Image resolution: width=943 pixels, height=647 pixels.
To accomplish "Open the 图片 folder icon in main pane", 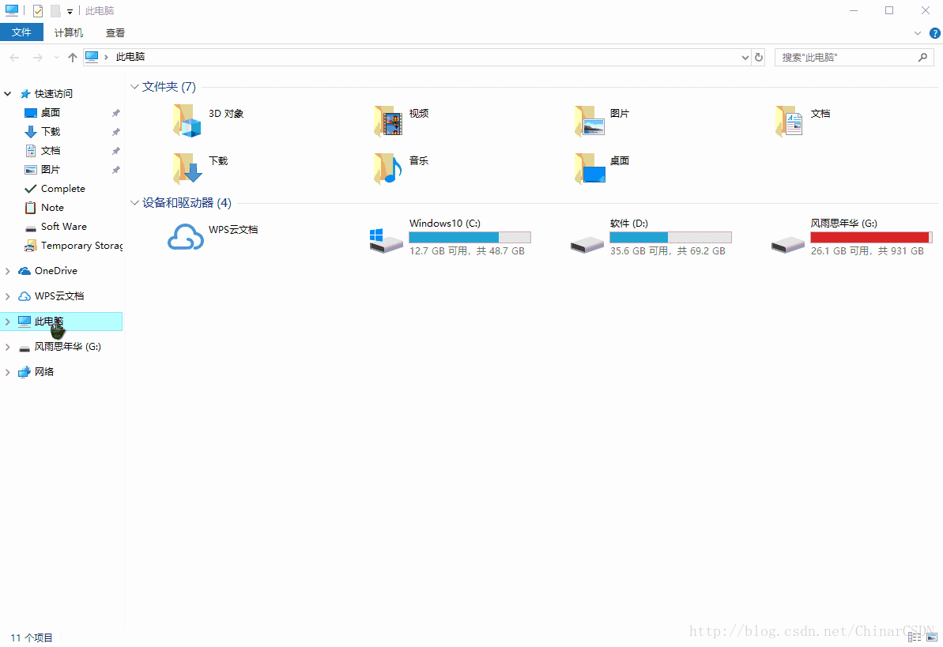I will pos(589,120).
